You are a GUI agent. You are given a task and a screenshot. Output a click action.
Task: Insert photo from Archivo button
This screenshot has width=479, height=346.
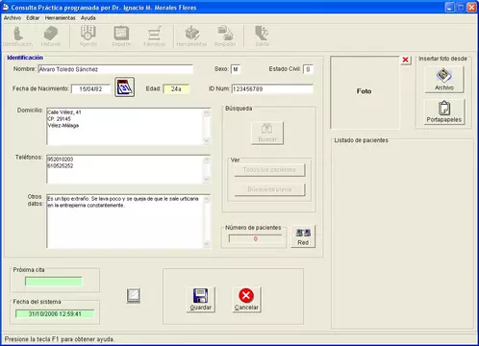point(444,80)
